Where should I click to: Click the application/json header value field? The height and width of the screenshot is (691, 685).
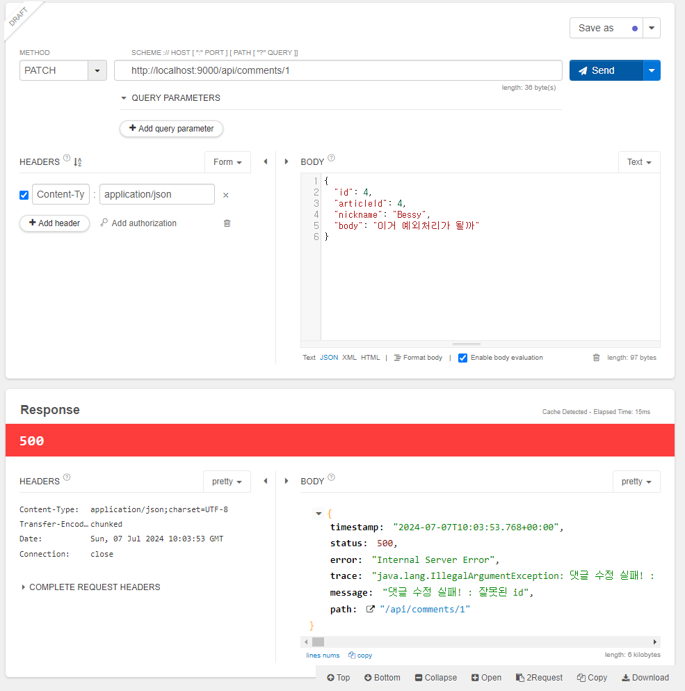[157, 194]
